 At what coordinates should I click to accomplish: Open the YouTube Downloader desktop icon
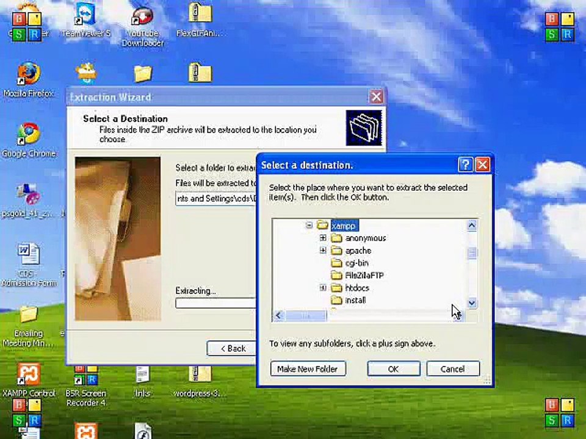142,26
